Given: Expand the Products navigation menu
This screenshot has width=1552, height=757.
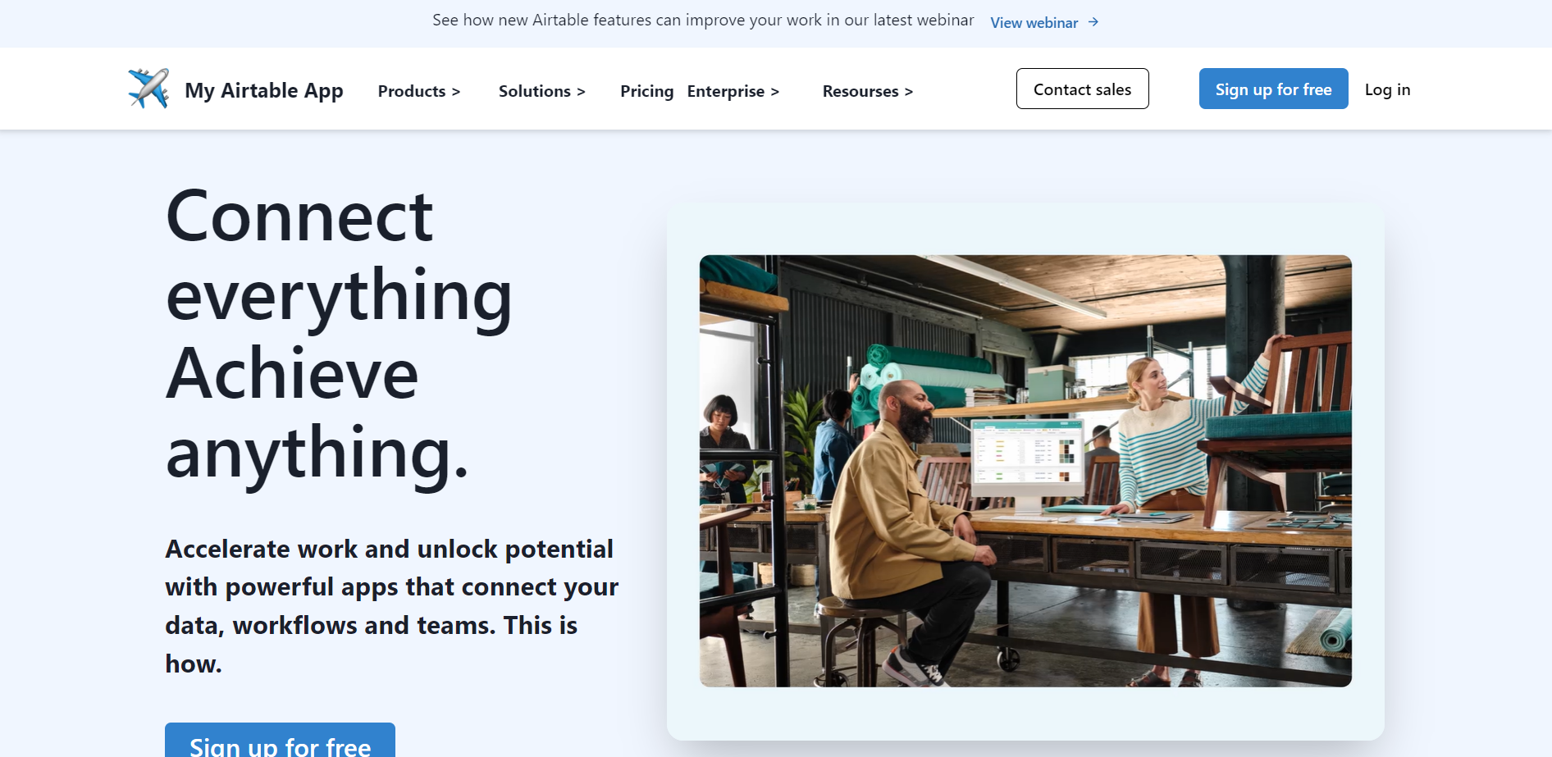Looking at the screenshot, I should pyautogui.click(x=418, y=91).
